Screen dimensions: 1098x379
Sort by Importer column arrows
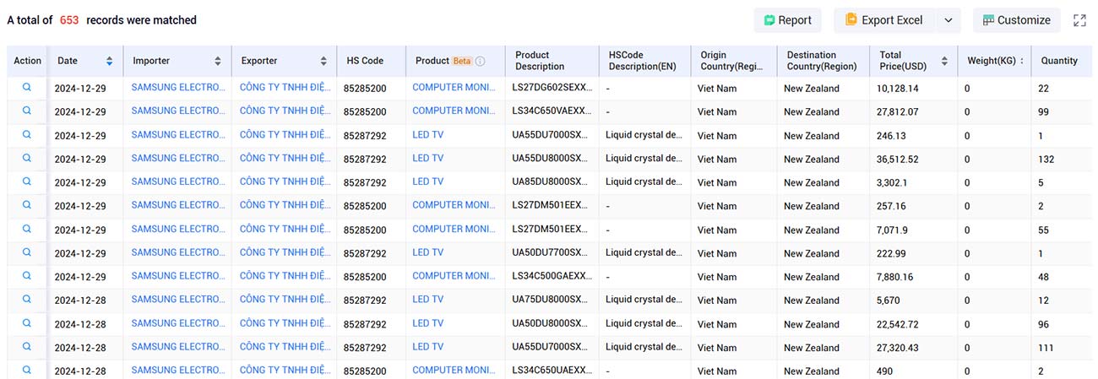tap(218, 61)
